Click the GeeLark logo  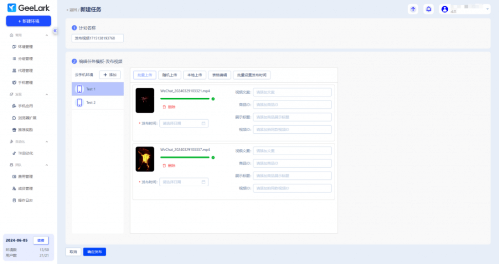(x=28, y=8)
